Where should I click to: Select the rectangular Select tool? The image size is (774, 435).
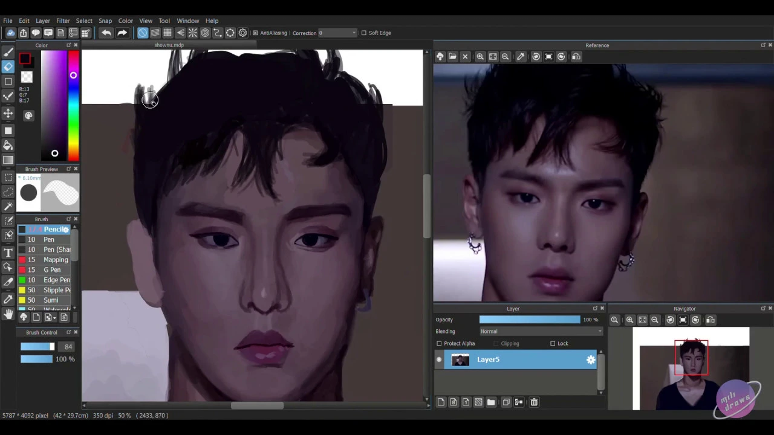[8, 177]
